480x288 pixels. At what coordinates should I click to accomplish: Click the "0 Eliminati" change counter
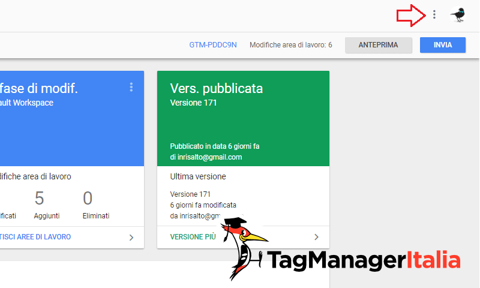pos(88,205)
